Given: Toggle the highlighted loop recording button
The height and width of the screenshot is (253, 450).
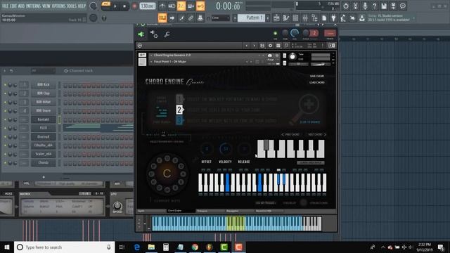Looking at the screenshot, I should (x=200, y=6).
